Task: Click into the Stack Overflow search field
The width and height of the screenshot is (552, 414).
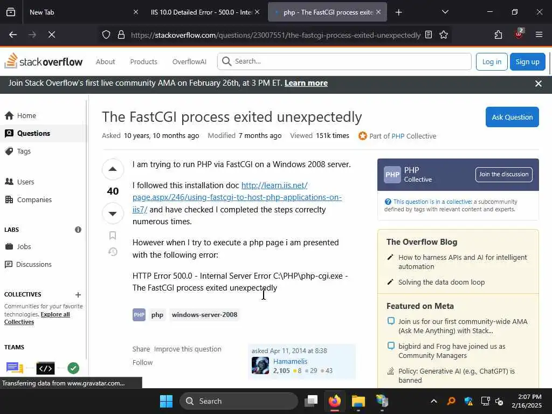Action: point(344,61)
